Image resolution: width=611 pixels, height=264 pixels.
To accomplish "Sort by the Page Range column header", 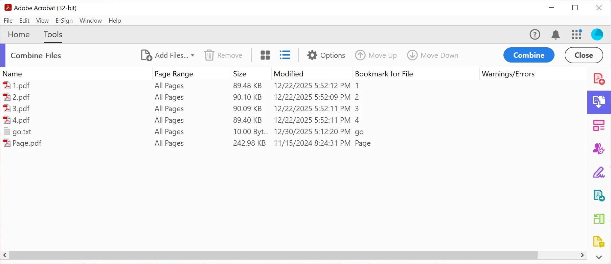I will point(191,74).
